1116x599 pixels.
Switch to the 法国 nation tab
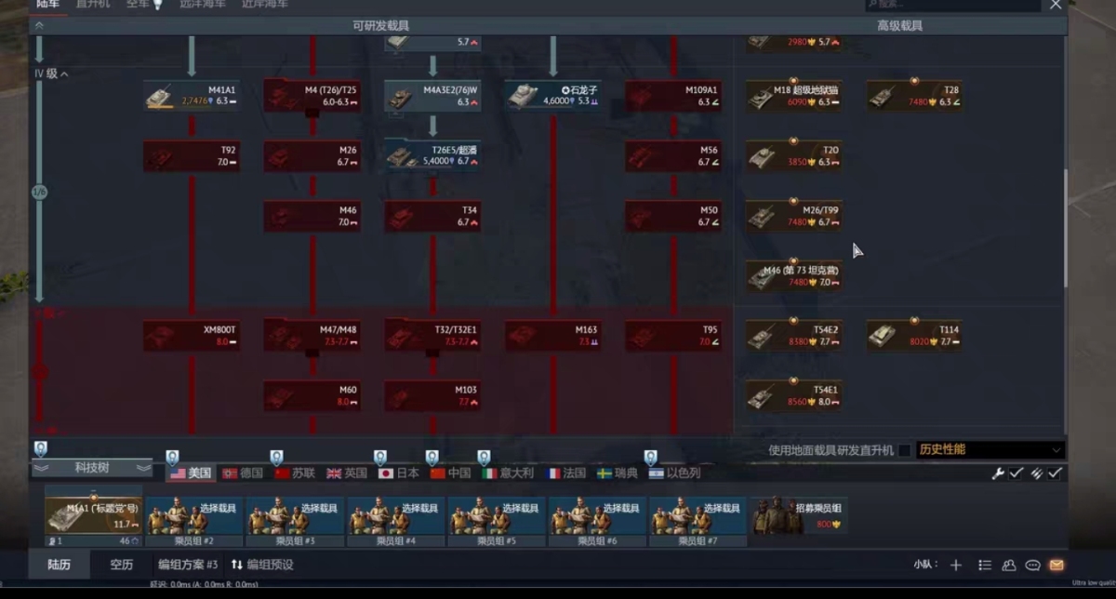(566, 473)
